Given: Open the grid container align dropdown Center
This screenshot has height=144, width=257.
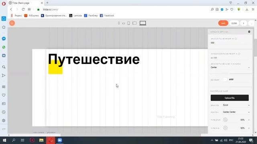Looking at the screenshot, I should tap(230, 68).
